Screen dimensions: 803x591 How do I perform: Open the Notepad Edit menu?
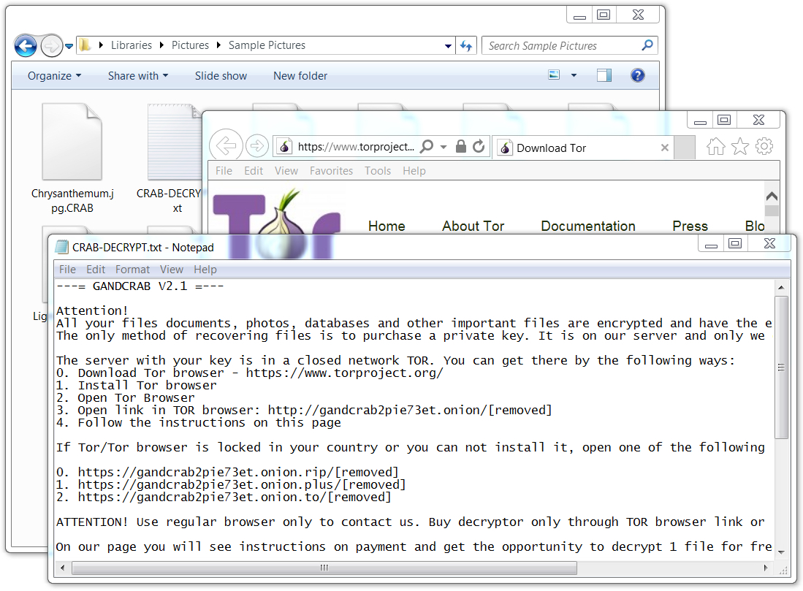[96, 270]
